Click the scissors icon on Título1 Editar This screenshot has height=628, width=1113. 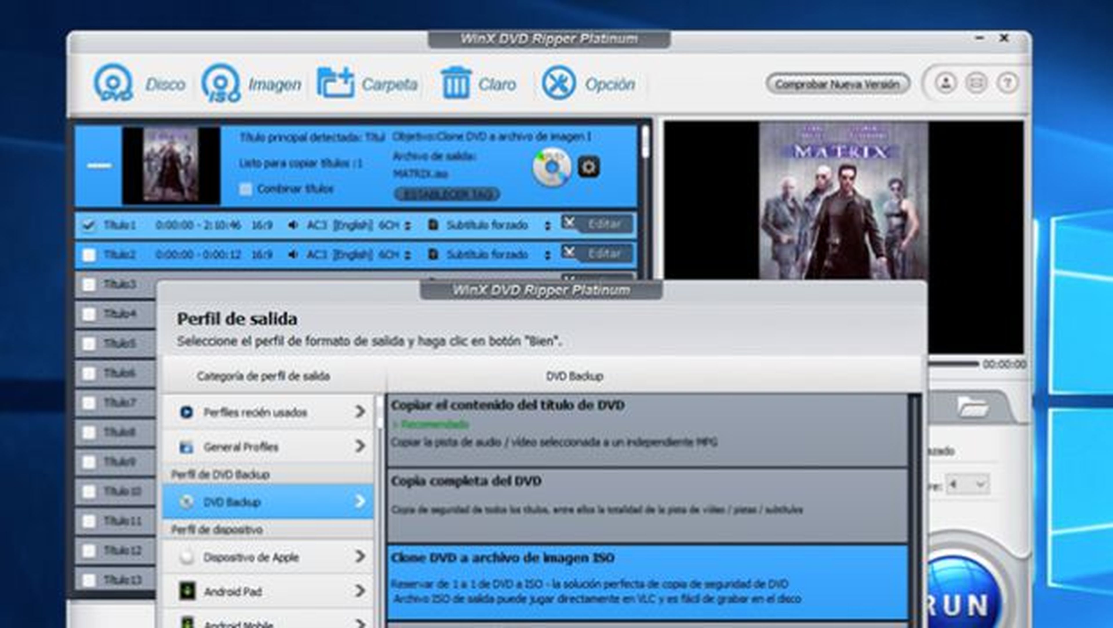tap(569, 222)
